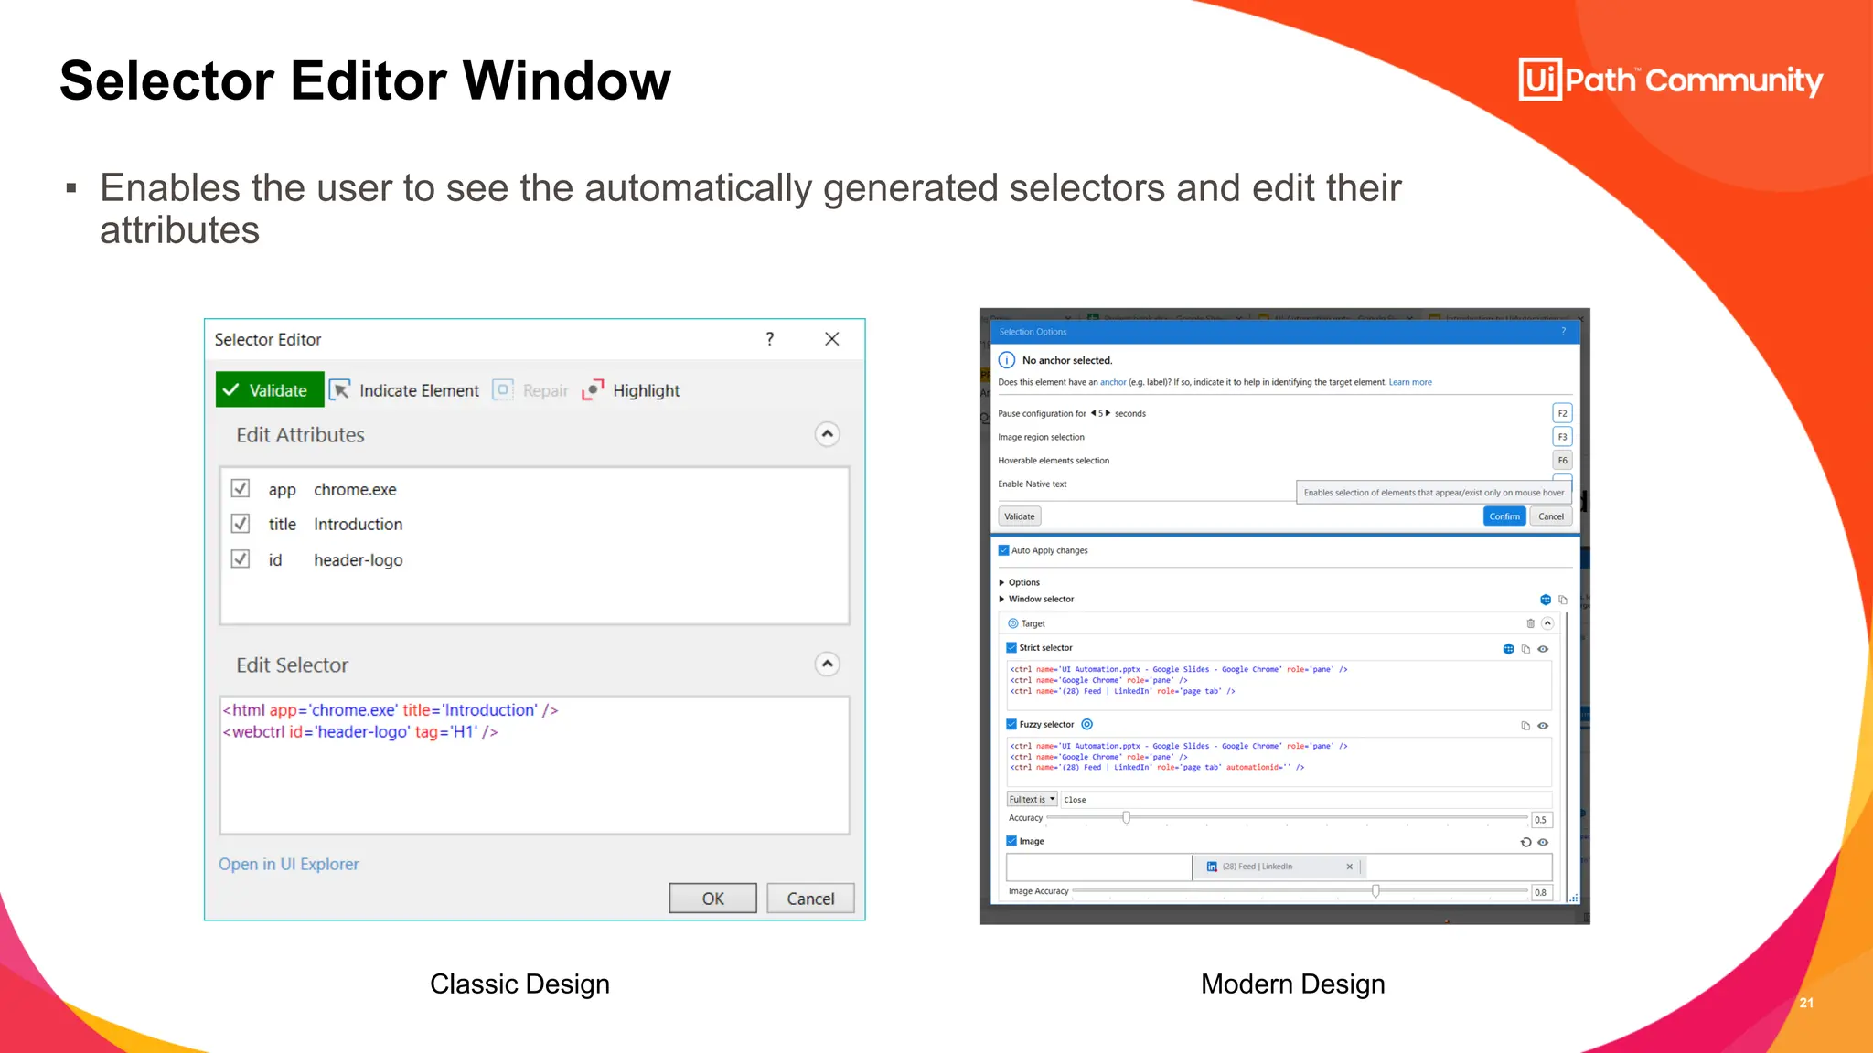This screenshot has width=1873, height=1053.
Task: Copy the Strict selector to clipboard
Action: pos(1525,649)
